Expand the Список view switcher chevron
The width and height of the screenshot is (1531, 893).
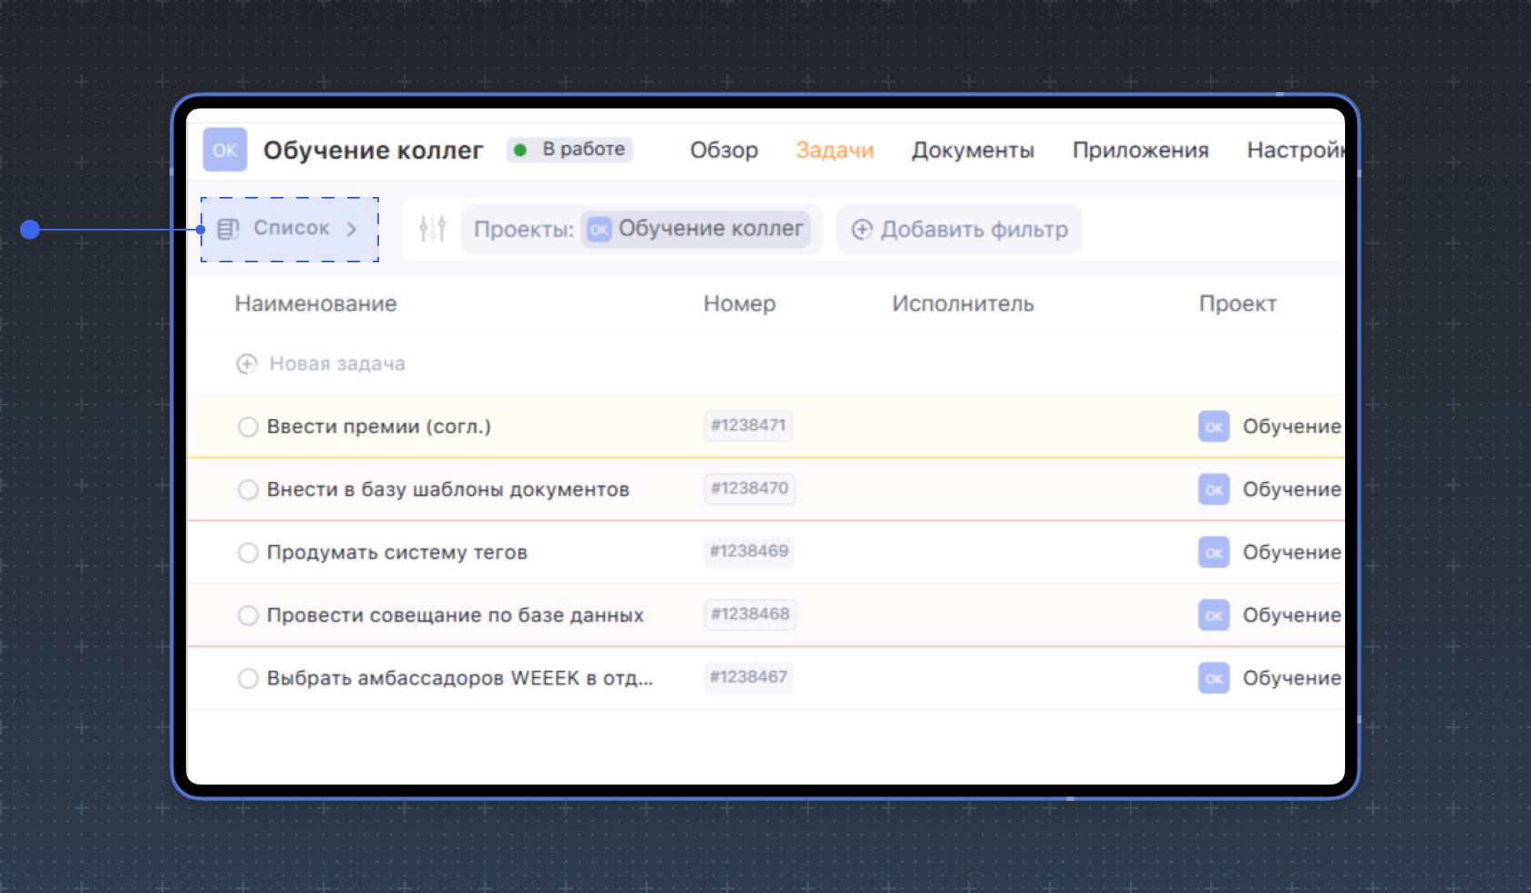tap(353, 229)
